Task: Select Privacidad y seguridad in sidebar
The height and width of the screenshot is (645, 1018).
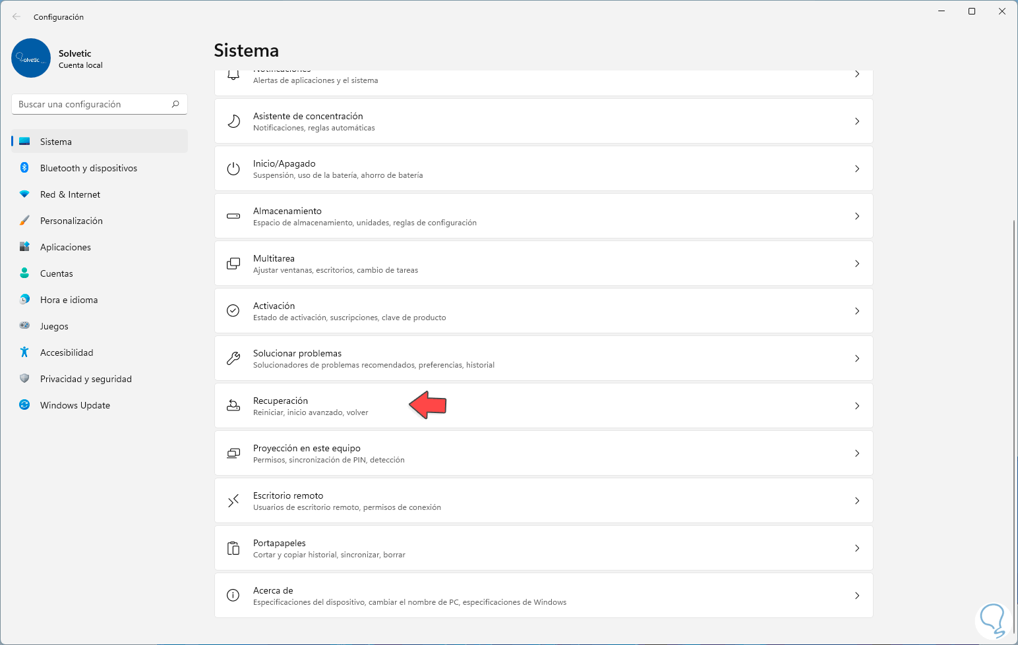Action: point(86,379)
